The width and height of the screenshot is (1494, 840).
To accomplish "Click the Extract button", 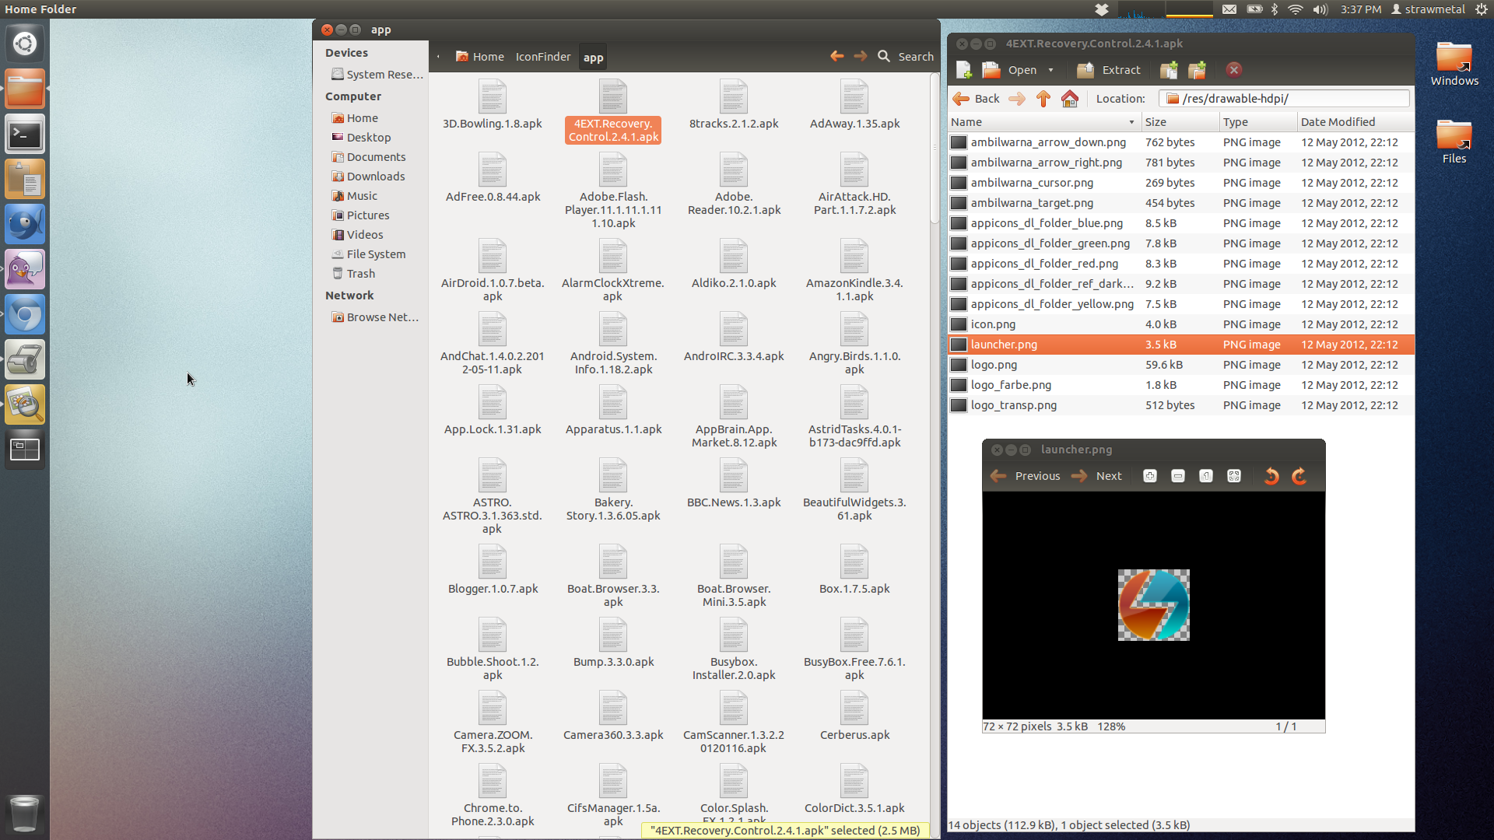I will [x=1109, y=70].
